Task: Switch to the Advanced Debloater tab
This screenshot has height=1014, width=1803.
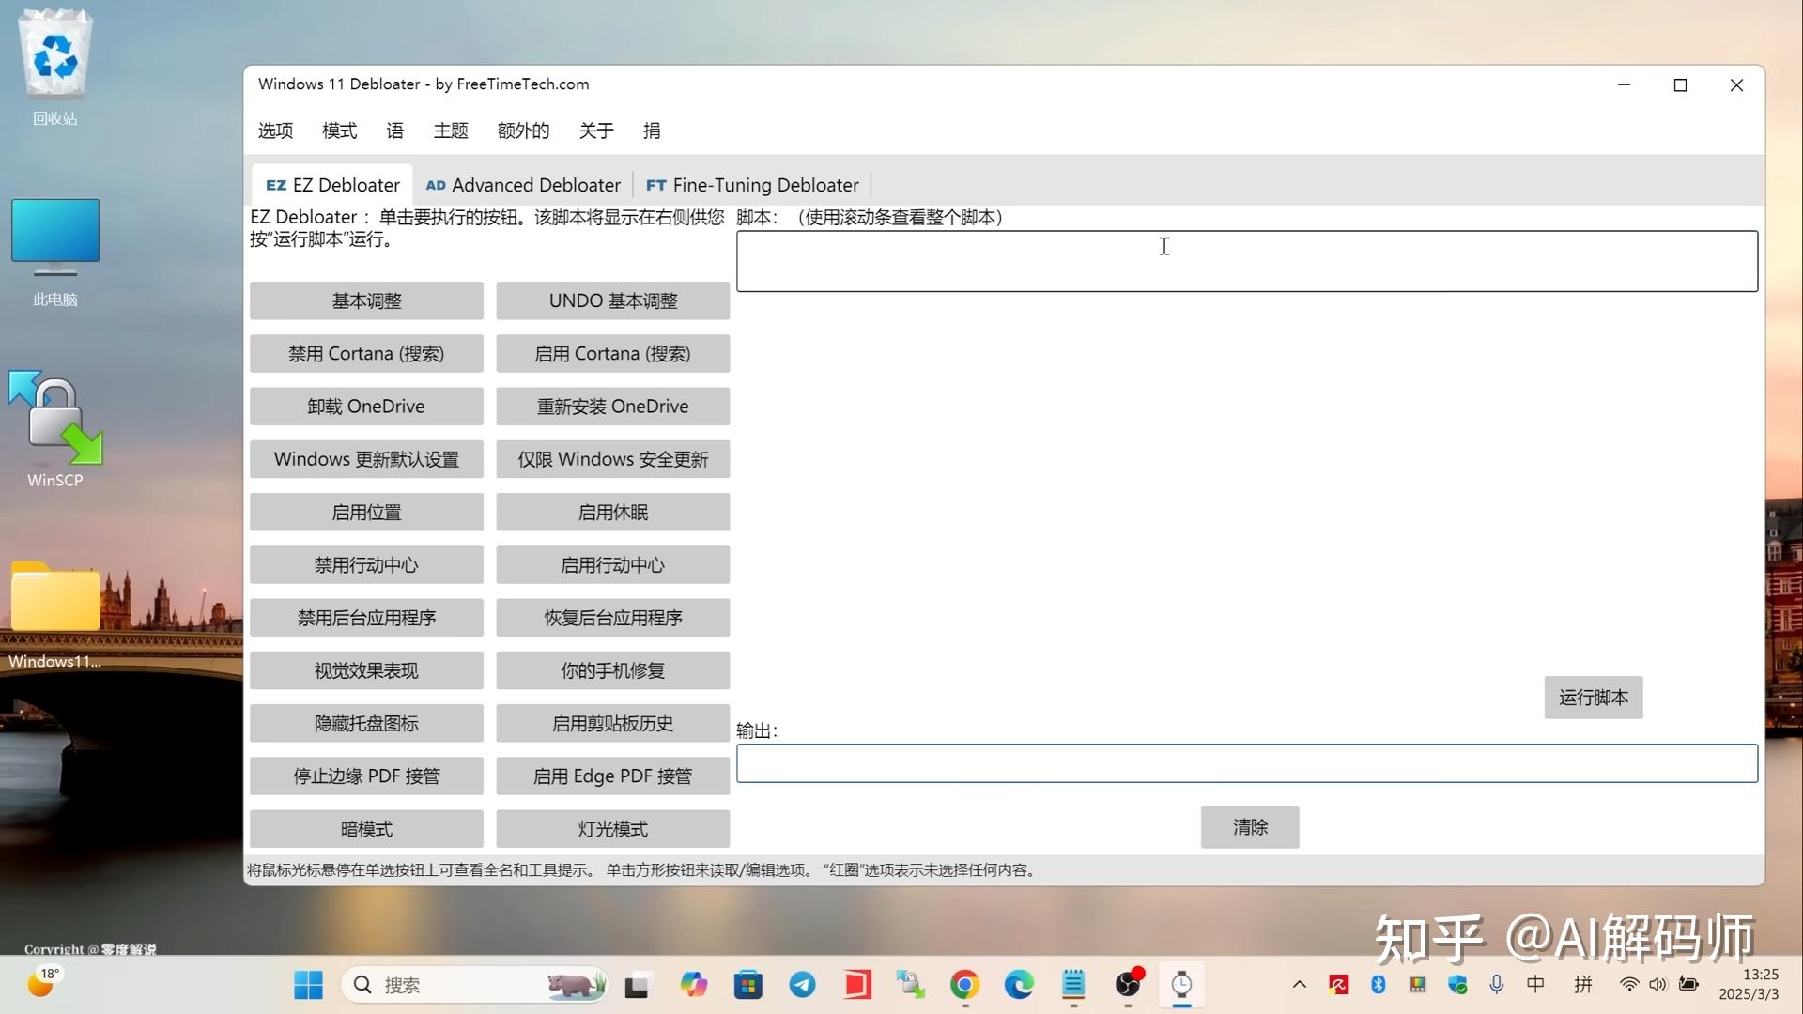Action: (522, 184)
